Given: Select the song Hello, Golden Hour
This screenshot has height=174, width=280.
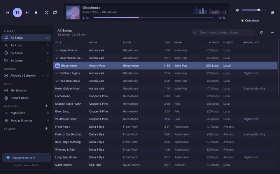Looking at the screenshot, I should tap(165, 88).
